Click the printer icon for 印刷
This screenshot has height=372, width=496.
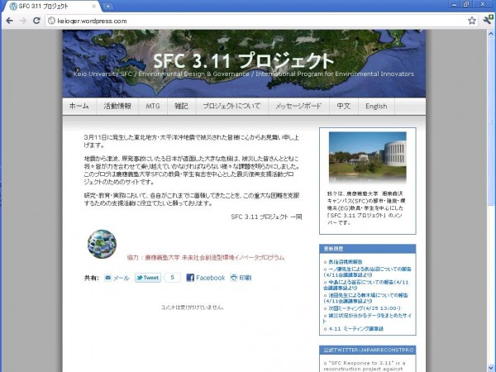[234, 278]
